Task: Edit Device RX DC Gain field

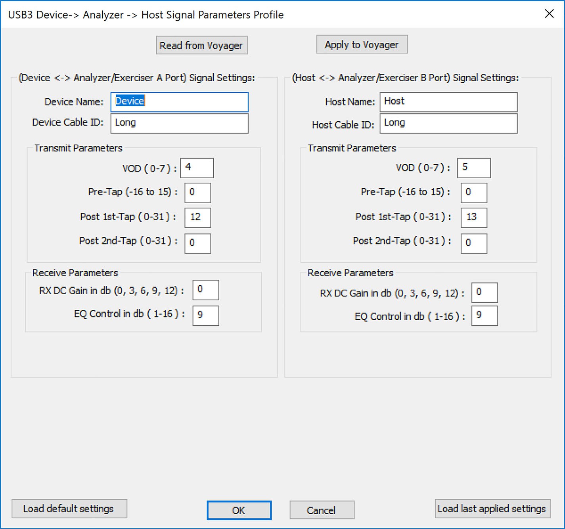Action: point(206,290)
